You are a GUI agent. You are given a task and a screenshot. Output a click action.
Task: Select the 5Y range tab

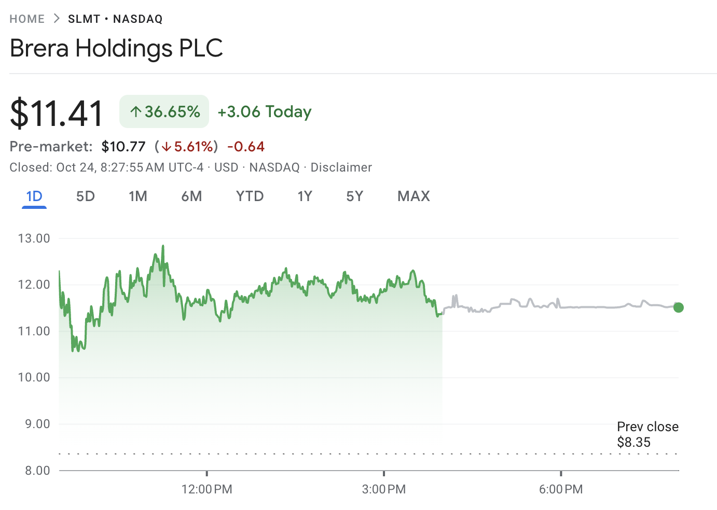355,196
